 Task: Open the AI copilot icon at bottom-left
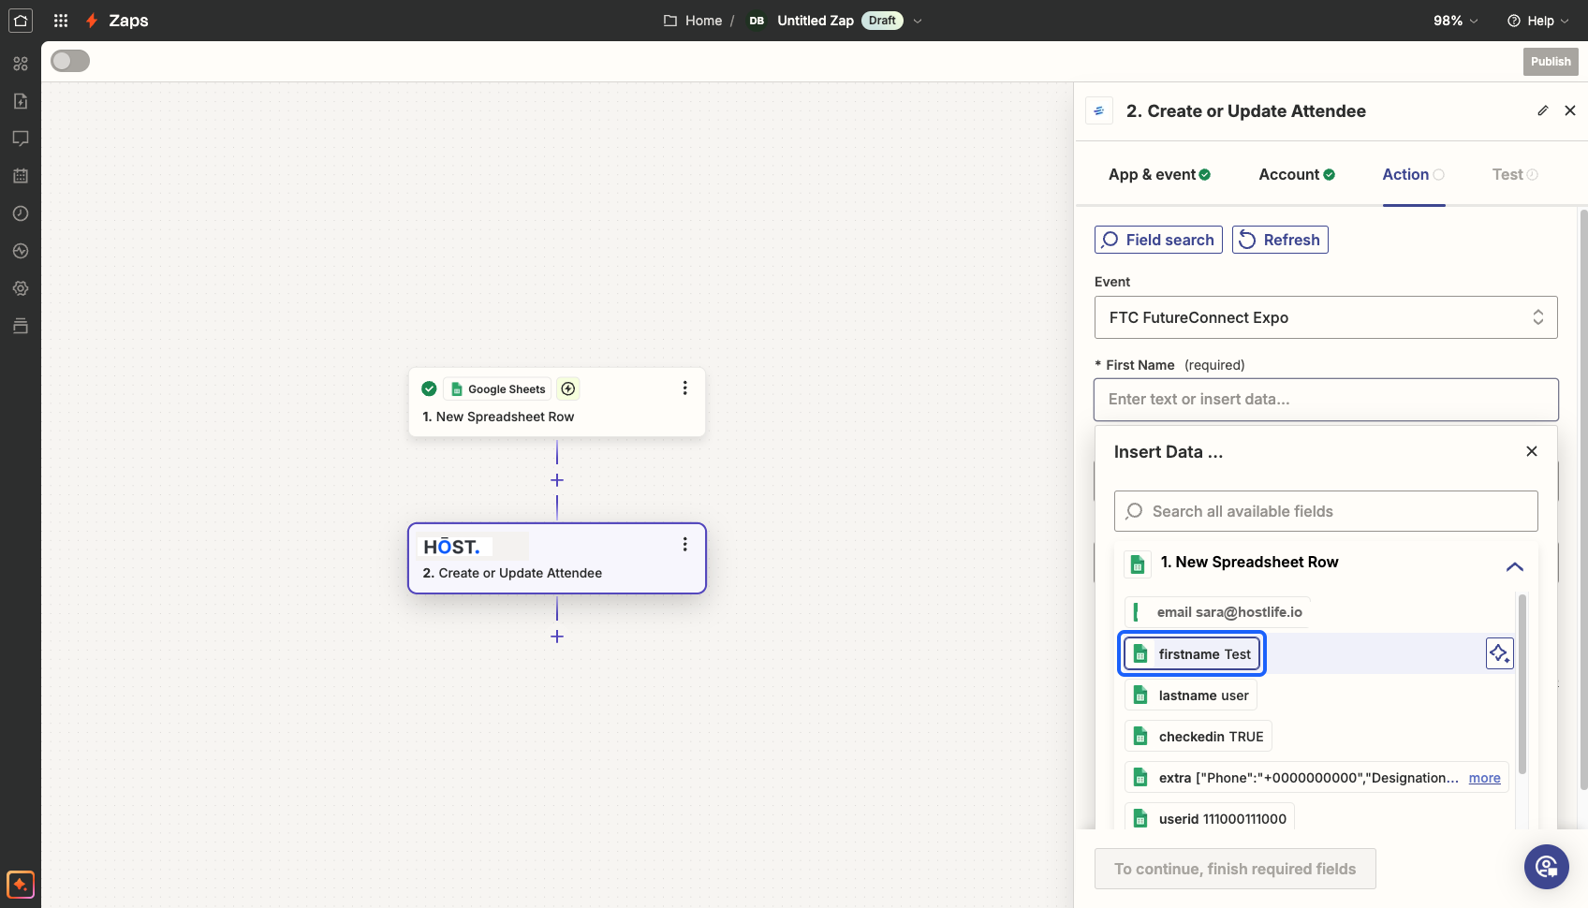click(21, 884)
